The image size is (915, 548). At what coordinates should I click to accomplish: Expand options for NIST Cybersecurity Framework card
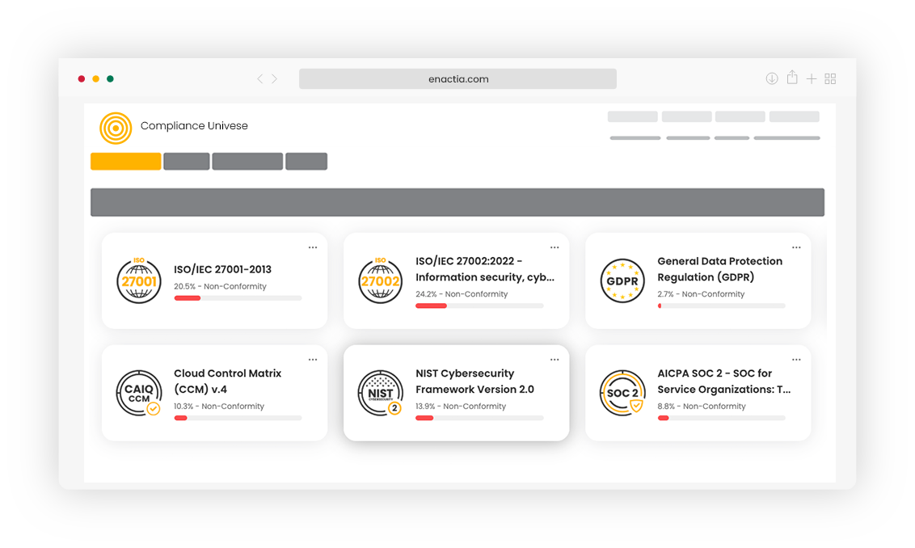coord(554,360)
